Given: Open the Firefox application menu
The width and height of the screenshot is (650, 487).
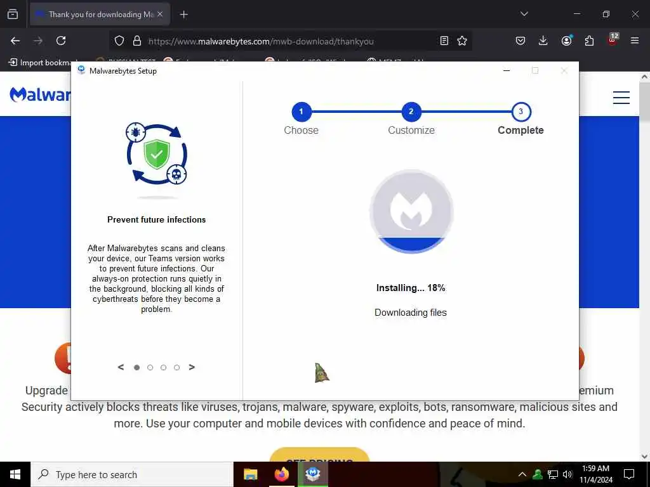Looking at the screenshot, I should [635, 41].
